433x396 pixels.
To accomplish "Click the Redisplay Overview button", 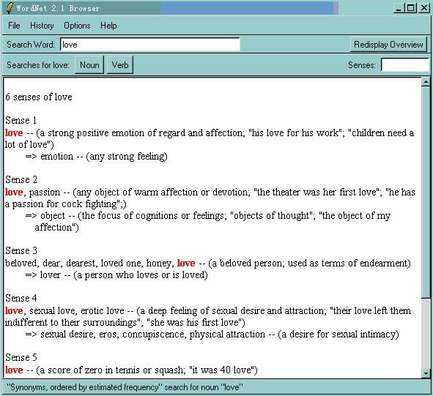I will (x=388, y=45).
